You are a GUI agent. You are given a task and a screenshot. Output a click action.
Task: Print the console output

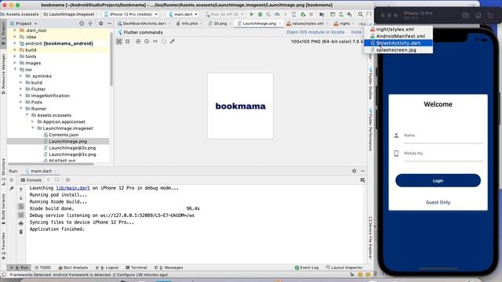coord(21,223)
